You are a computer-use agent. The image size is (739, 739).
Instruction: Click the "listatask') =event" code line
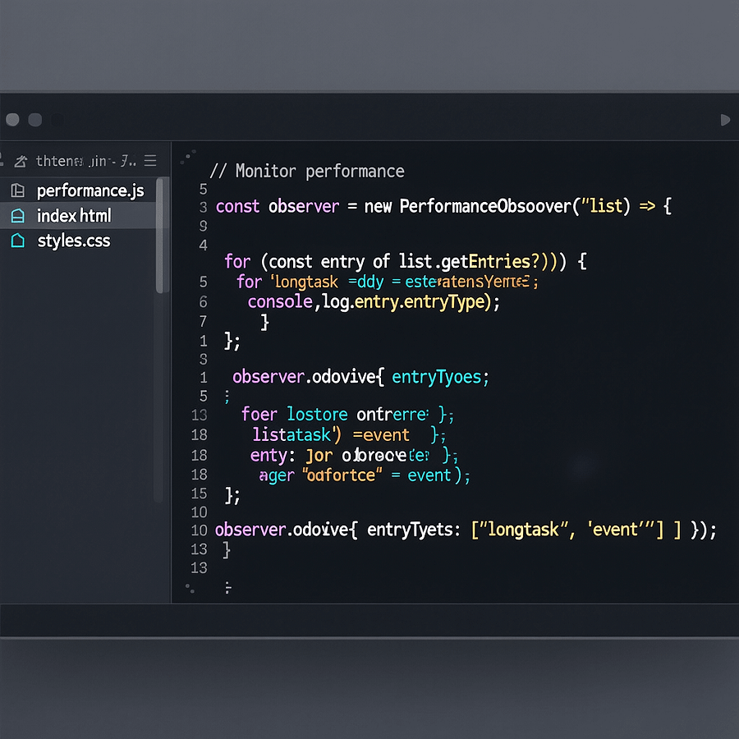click(349, 434)
